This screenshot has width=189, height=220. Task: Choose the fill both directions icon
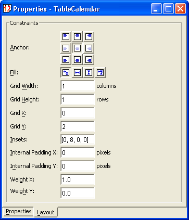[100, 72]
